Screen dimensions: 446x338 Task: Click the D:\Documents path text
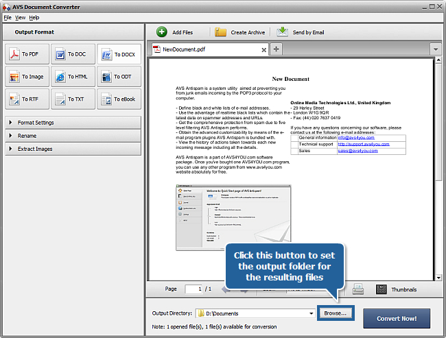point(222,313)
